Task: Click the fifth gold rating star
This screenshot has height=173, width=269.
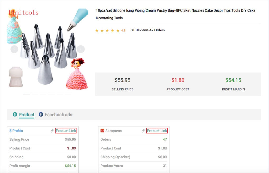Action: pyautogui.click(x=118, y=31)
